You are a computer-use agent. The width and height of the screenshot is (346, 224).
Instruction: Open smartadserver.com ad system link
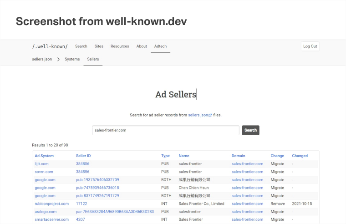pos(51,219)
